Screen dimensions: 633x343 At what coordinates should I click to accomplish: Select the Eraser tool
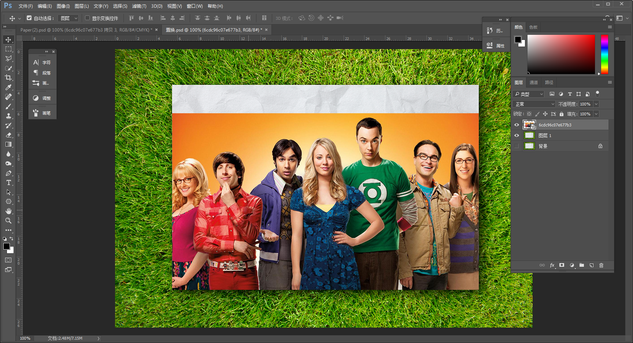8,135
